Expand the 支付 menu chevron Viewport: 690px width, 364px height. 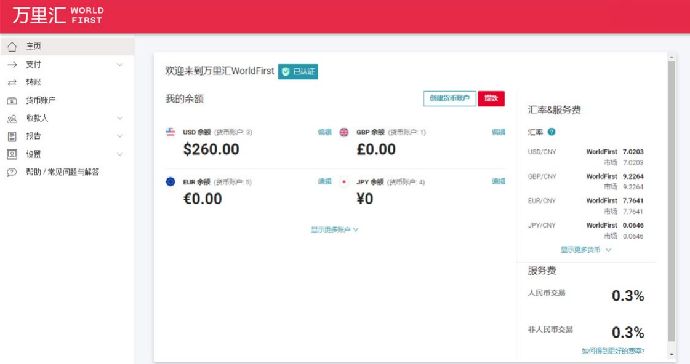pyautogui.click(x=119, y=65)
